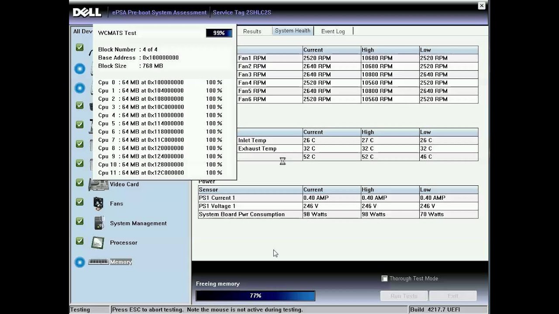Select System Management in device list

pyautogui.click(x=138, y=223)
